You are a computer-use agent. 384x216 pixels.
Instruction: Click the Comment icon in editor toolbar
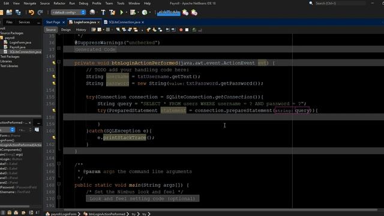(x=194, y=29)
